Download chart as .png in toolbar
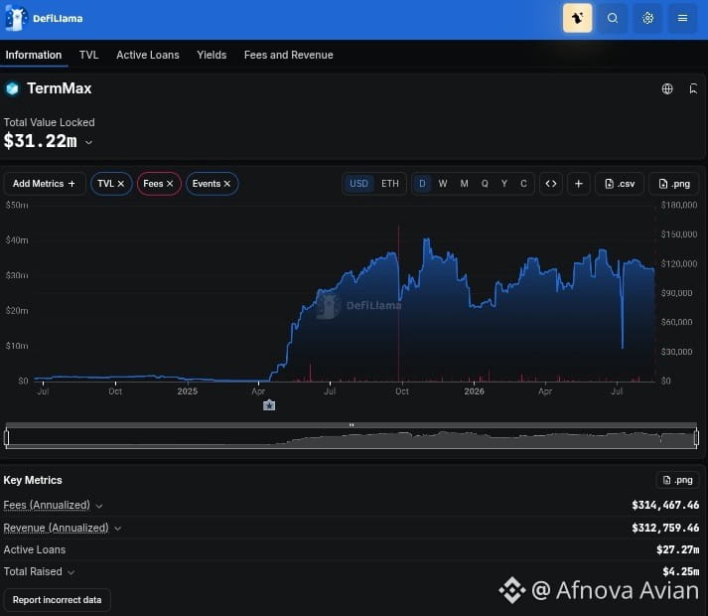 click(x=674, y=184)
